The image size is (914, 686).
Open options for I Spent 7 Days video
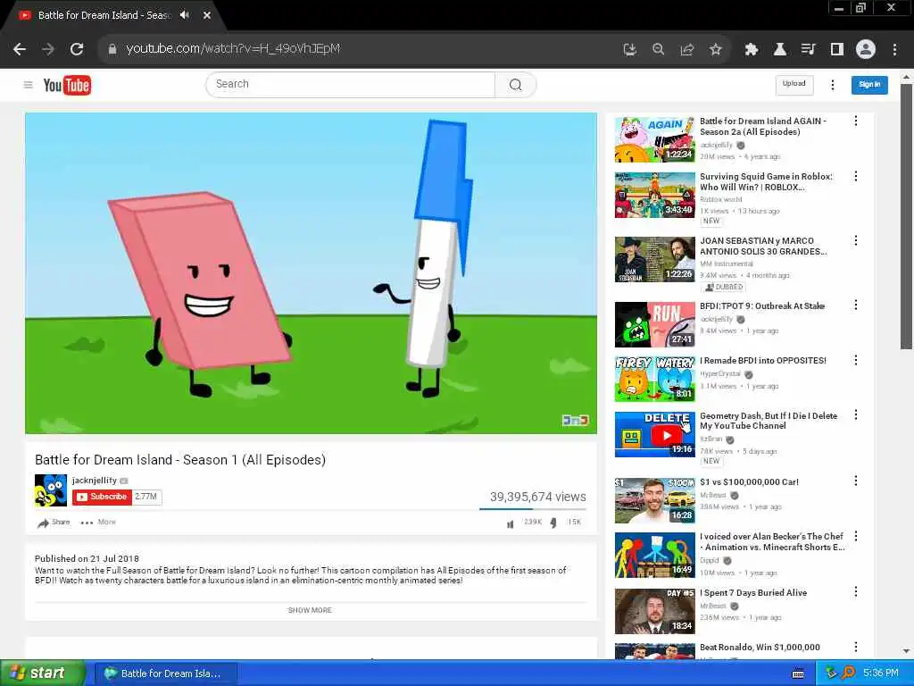(x=856, y=591)
